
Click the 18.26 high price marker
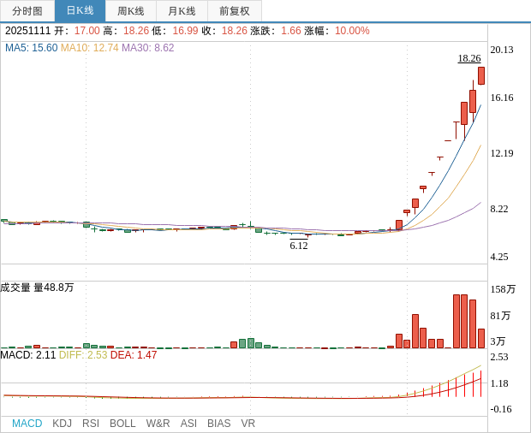pyautogui.click(x=469, y=58)
